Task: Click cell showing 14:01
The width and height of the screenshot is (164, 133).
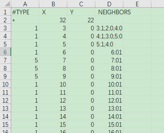Action: 109,116
